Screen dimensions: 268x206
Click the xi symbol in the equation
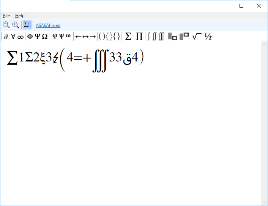pyautogui.click(x=43, y=58)
